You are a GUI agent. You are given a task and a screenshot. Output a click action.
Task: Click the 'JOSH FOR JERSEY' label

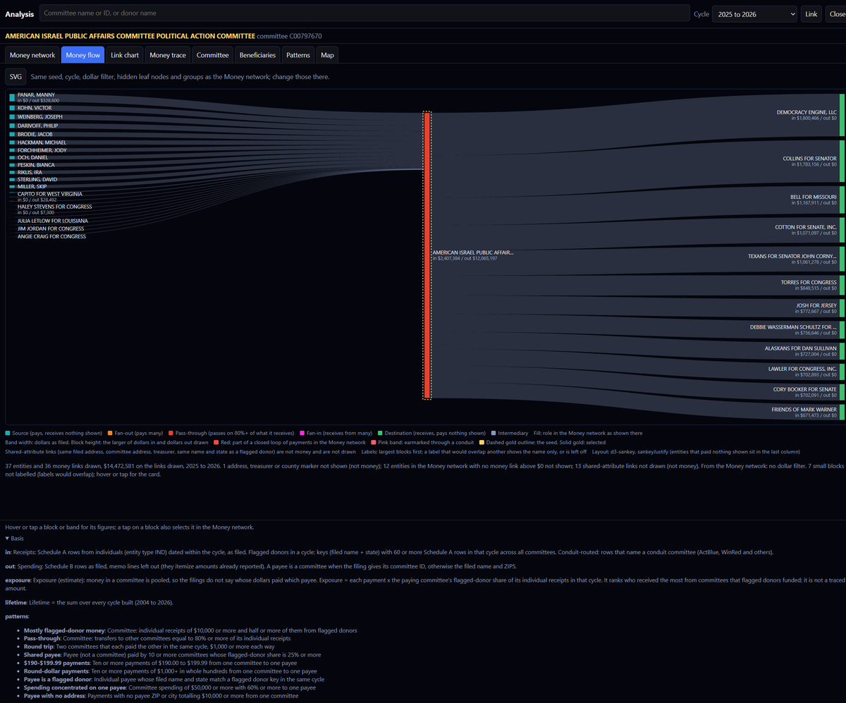point(816,305)
